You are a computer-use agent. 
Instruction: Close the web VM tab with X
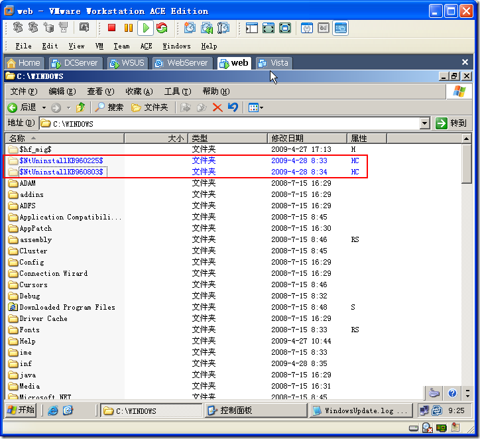(465, 62)
